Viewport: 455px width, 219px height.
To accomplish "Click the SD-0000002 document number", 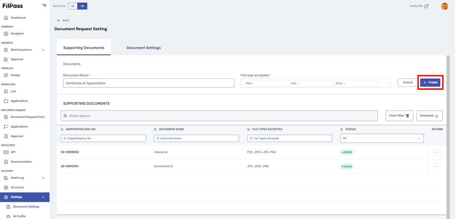I will click(70, 152).
